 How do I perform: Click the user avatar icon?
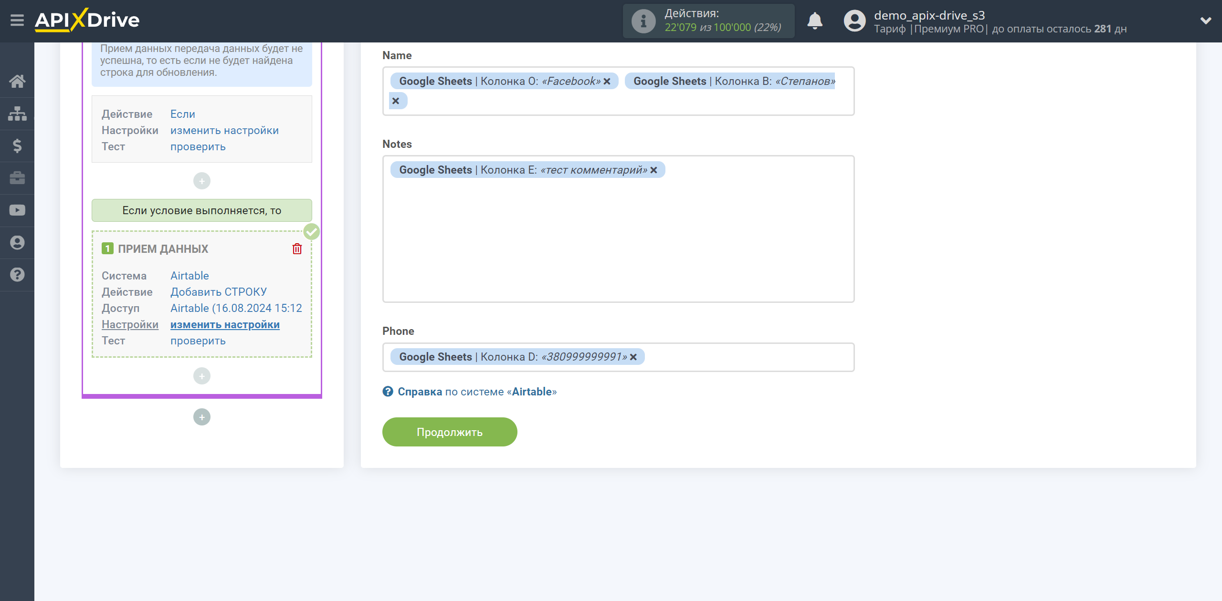click(x=854, y=21)
